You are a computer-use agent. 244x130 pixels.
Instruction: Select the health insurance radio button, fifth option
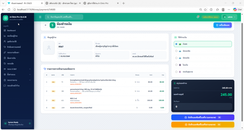[x=176, y=72]
